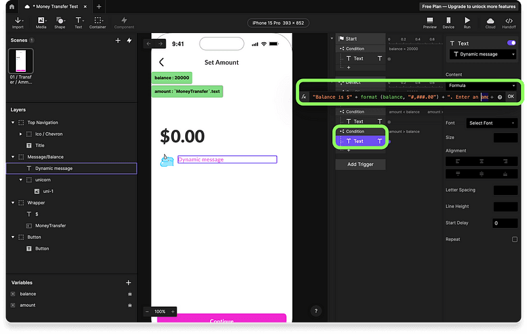
Task: Confirm formula with OK button
Action: coord(511,97)
